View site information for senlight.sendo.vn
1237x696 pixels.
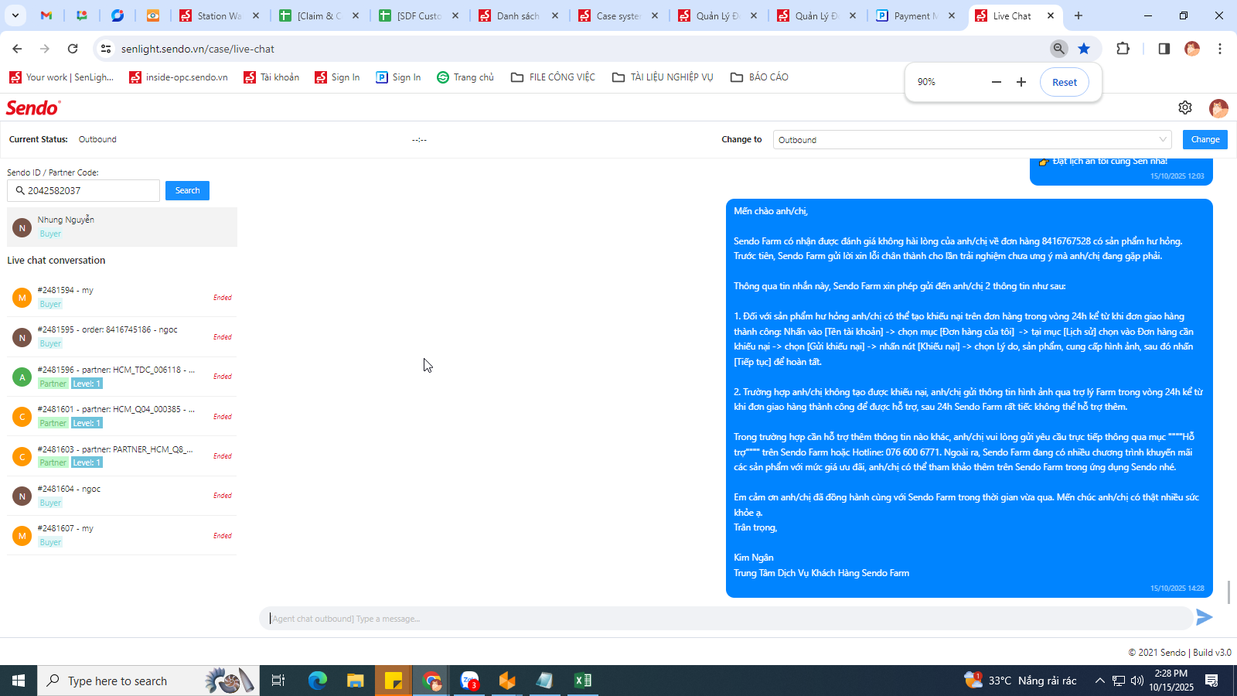(106, 49)
